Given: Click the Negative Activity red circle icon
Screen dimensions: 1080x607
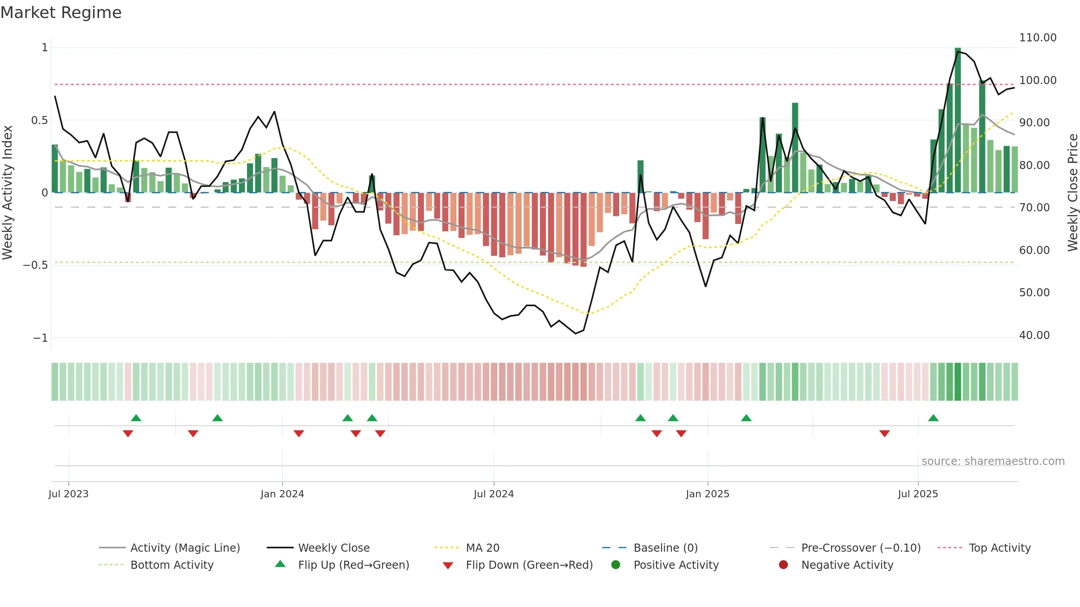Looking at the screenshot, I should tap(783, 565).
